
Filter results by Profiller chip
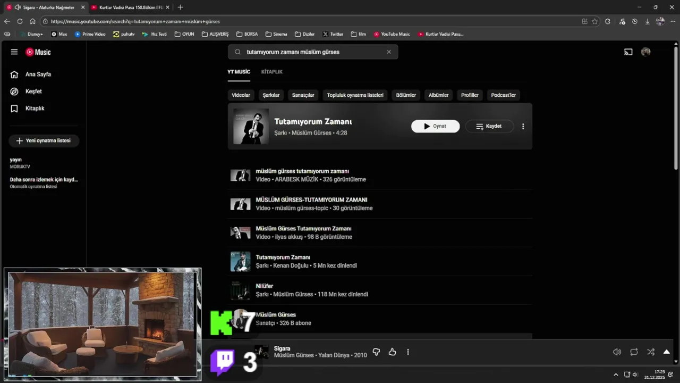470,95
